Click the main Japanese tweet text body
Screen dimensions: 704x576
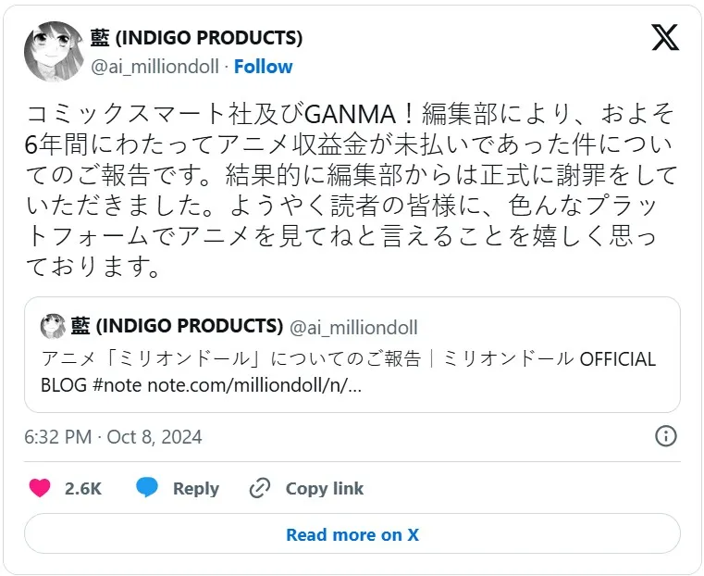(x=352, y=190)
